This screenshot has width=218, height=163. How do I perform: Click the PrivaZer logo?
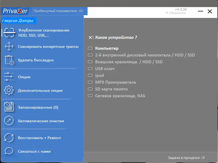pyautogui.click(x=15, y=11)
